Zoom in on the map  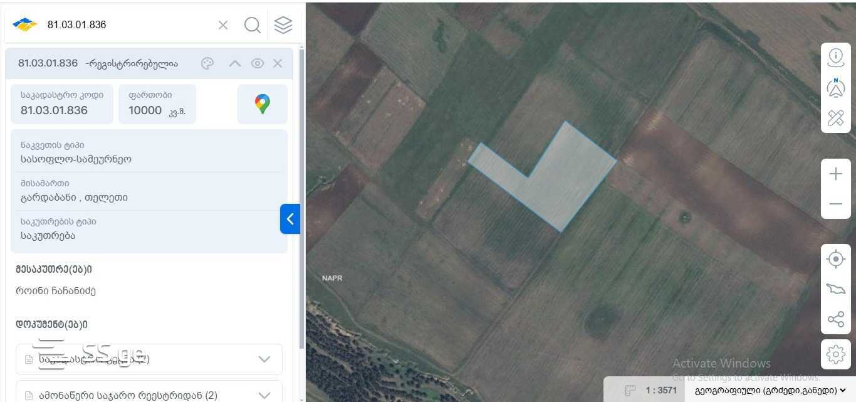click(x=836, y=174)
